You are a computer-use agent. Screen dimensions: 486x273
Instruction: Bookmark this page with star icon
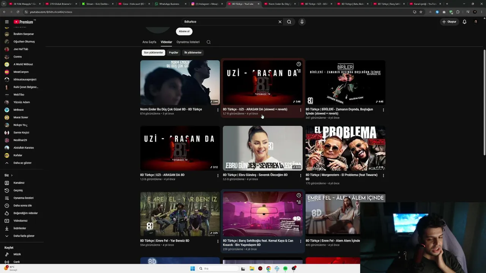[x=421, y=12]
